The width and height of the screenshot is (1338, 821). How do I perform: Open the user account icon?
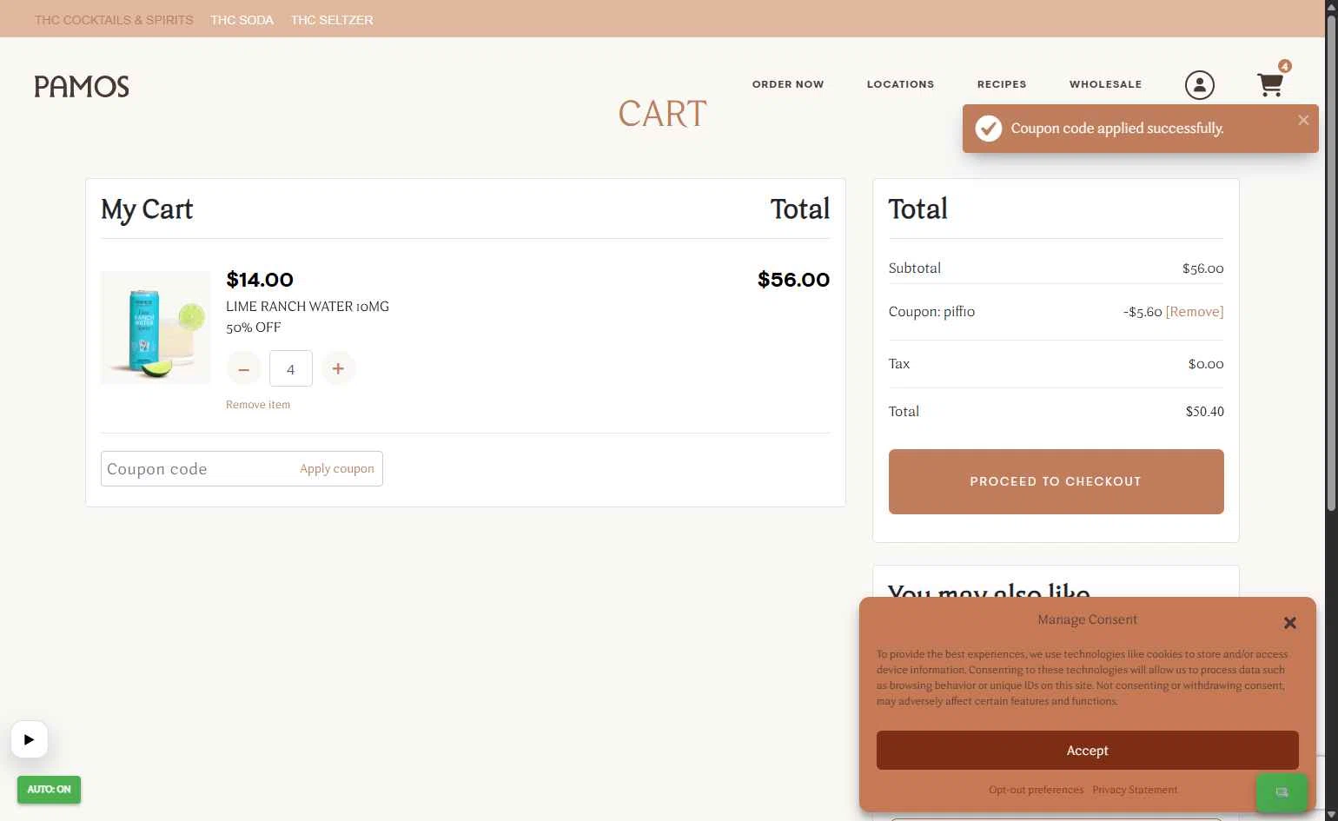coord(1200,85)
